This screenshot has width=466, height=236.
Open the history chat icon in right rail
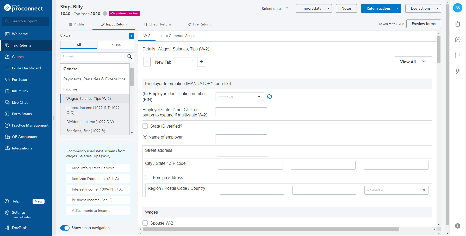pos(458,40)
